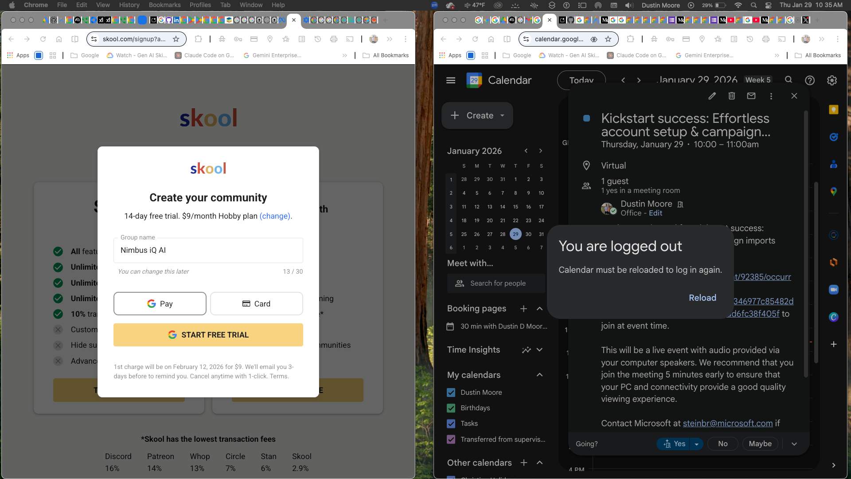Click the blue event color square
Image resolution: width=851 pixels, height=479 pixels.
point(586,118)
